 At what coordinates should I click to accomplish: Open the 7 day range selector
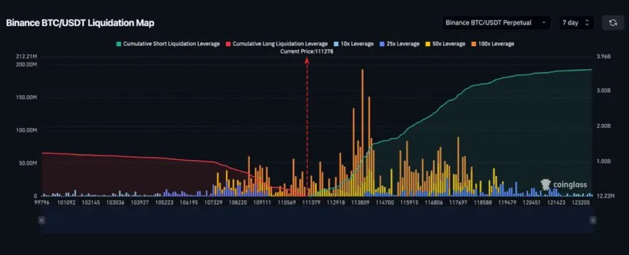(x=576, y=23)
